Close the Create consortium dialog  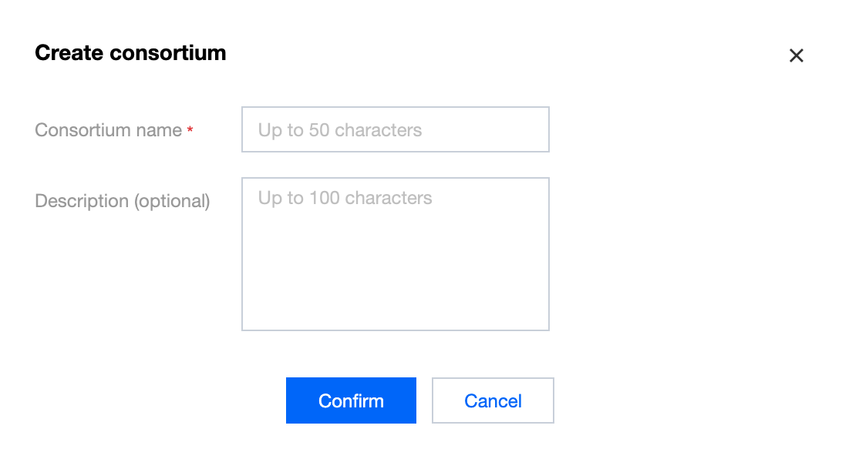pos(797,55)
